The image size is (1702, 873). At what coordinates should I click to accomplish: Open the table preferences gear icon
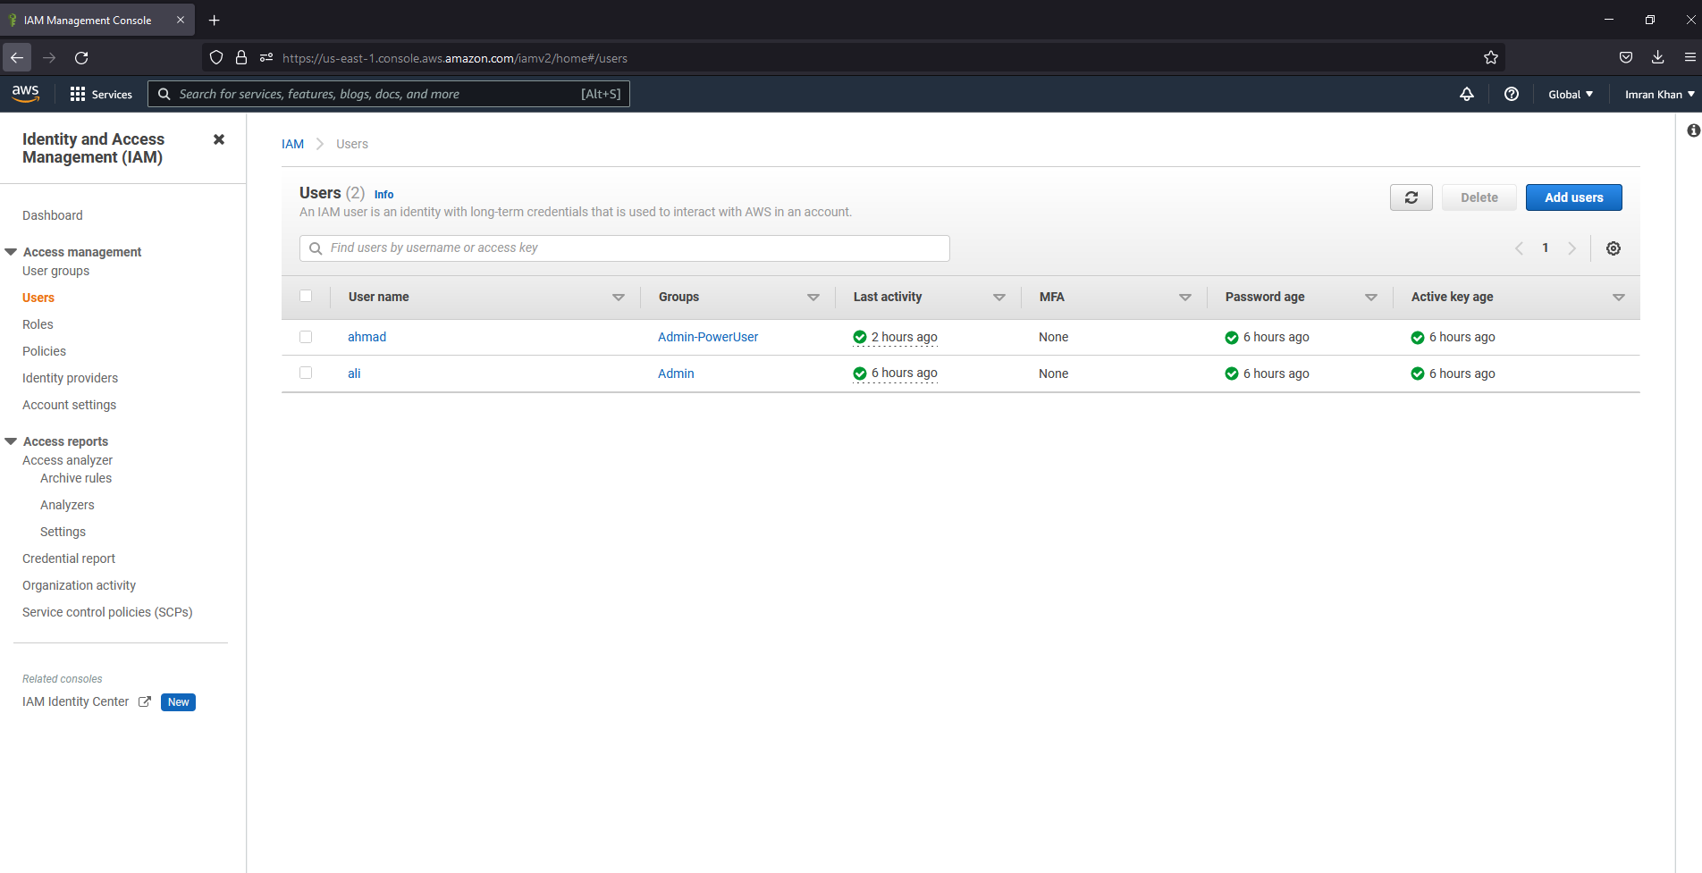pos(1613,248)
